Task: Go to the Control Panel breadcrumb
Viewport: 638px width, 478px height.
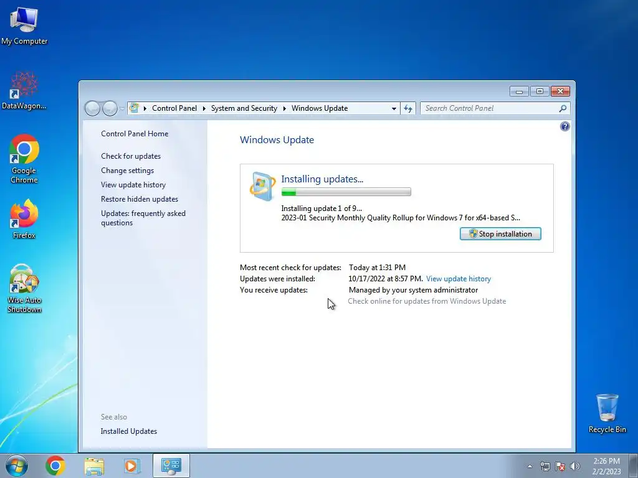Action: pos(174,108)
